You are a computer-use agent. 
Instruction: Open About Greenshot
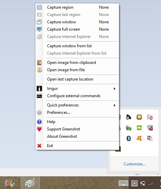coord(77,136)
